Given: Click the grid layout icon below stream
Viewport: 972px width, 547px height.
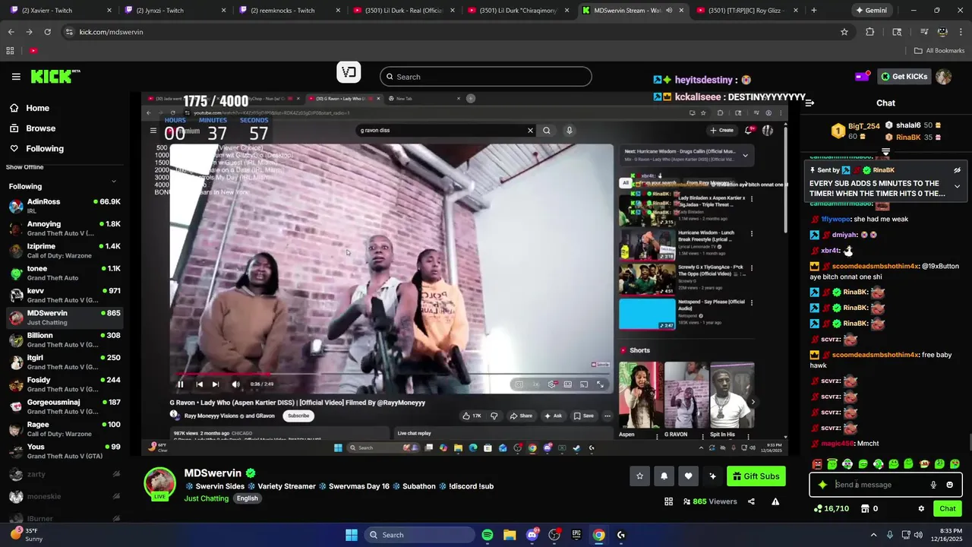Looking at the screenshot, I should 668,501.
